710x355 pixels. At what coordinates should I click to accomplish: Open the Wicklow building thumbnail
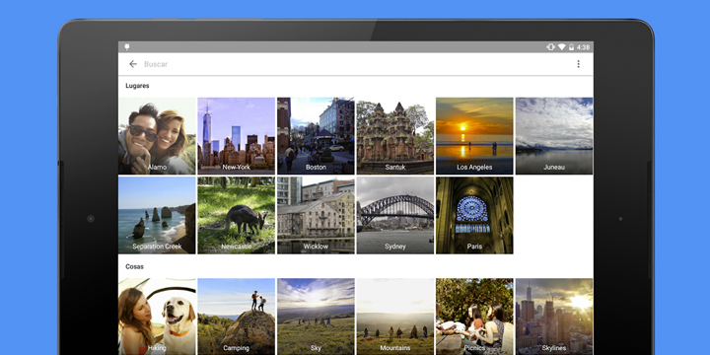pyautogui.click(x=316, y=215)
